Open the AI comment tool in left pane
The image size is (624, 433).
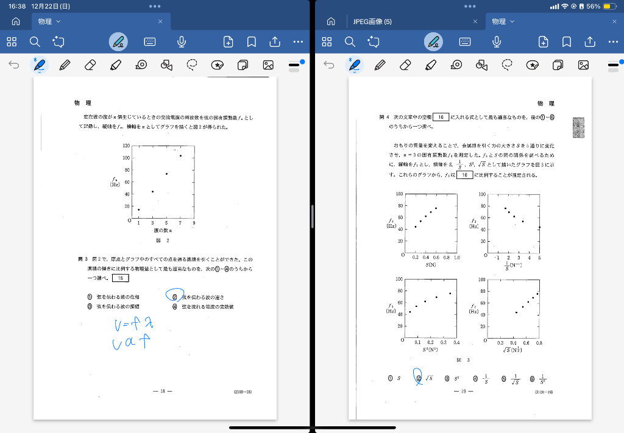tap(58, 41)
